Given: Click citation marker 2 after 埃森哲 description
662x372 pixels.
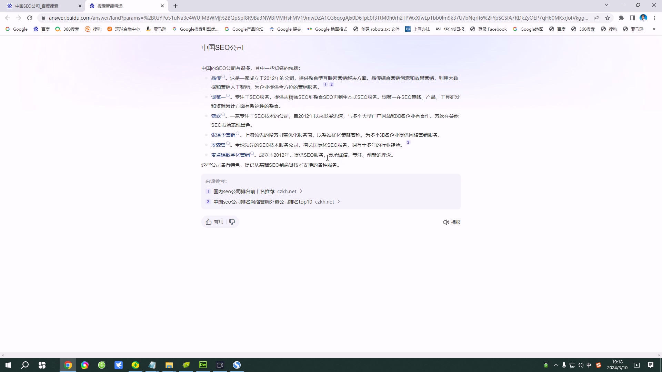Looking at the screenshot, I should point(408,142).
